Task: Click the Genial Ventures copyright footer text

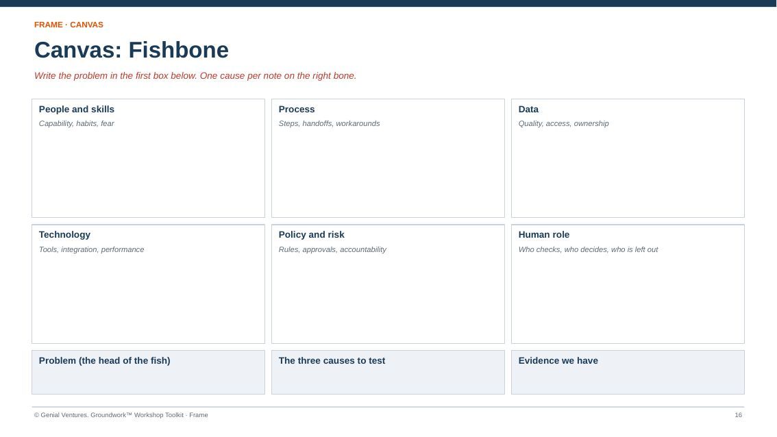Action: tap(121, 415)
